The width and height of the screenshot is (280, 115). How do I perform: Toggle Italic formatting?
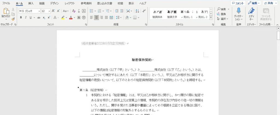click(25, 17)
